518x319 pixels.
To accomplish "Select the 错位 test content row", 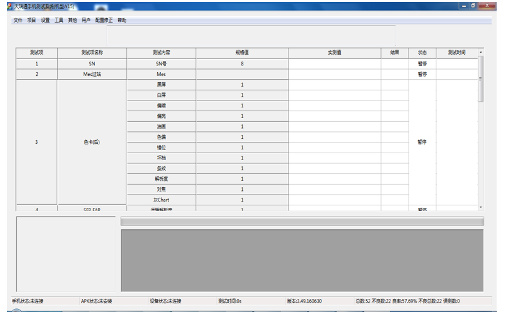I will click(161, 148).
